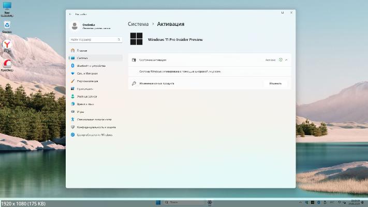The image size is (368, 207).
Task: Open Время и язык section
Action: click(96, 104)
